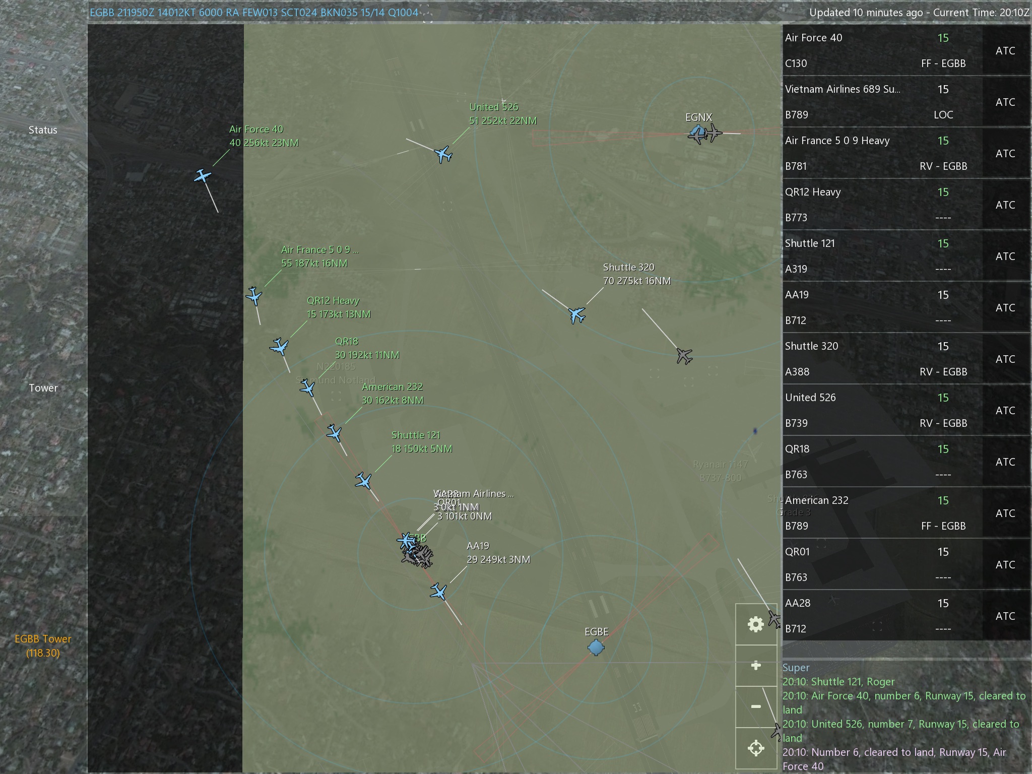Zoom out with the minus button
This screenshot has height=774, width=1032.
tap(755, 706)
